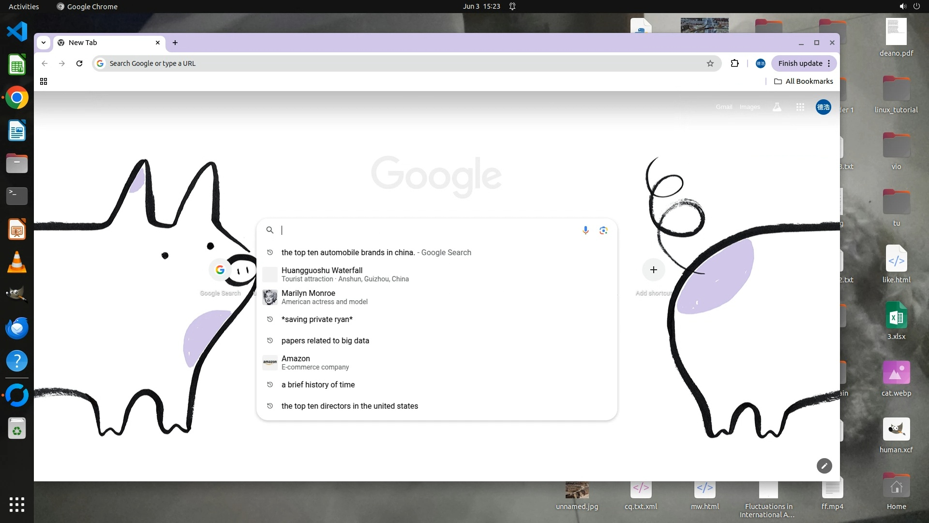Open the Google apps grid
Screen dimensions: 929x523
[800, 107]
